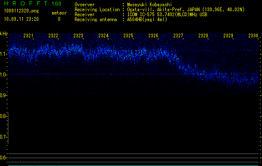Click the meteor count label
The height and width of the screenshot is (166, 262).
click(59, 13)
